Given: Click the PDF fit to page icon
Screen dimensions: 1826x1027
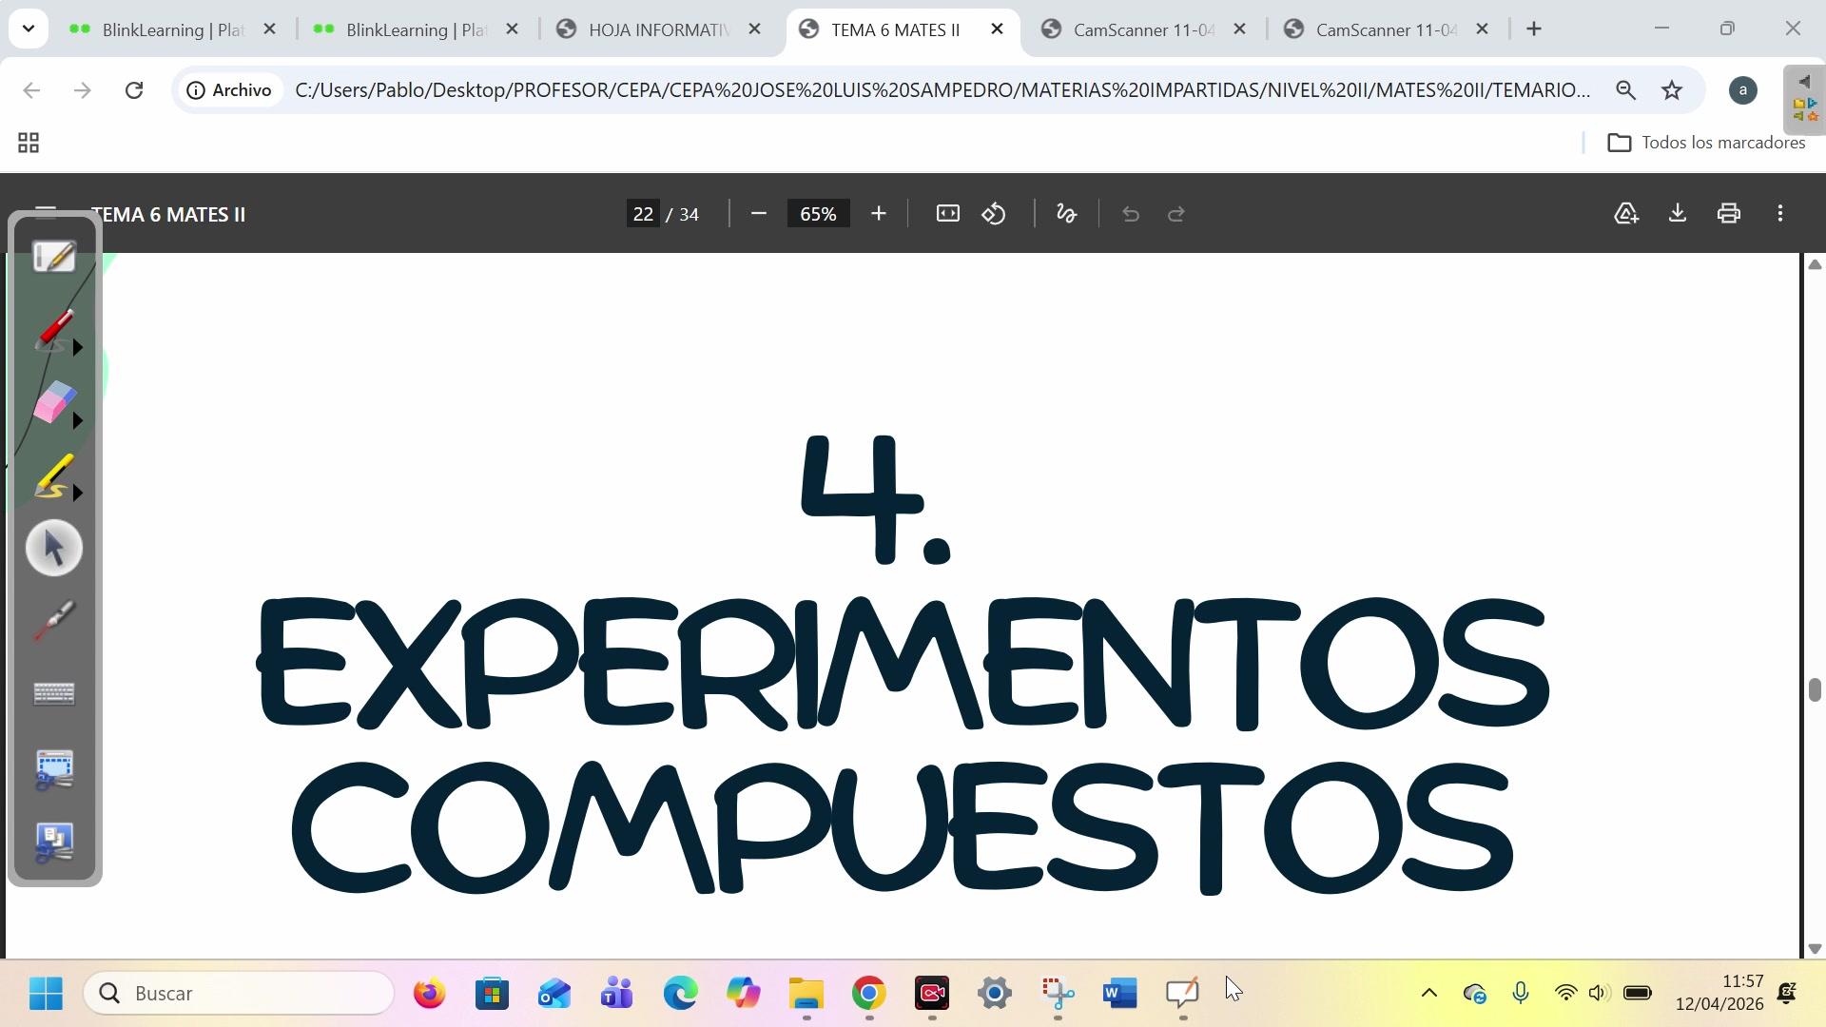Looking at the screenshot, I should (x=947, y=214).
